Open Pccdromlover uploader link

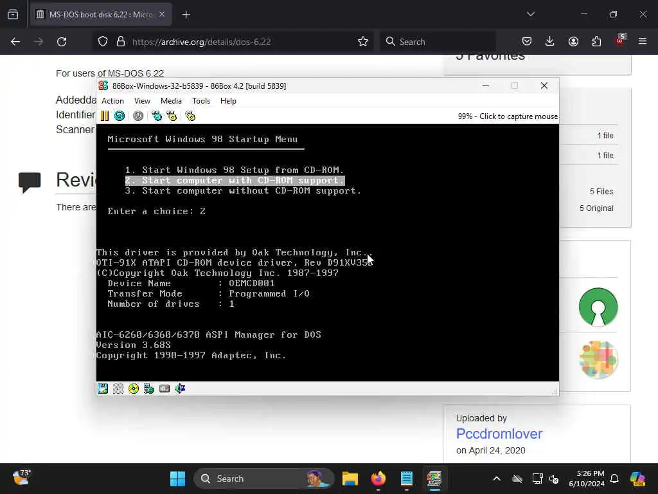(499, 434)
